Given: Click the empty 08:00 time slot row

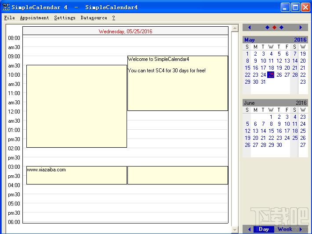Looking at the screenshot, I should point(125,42).
